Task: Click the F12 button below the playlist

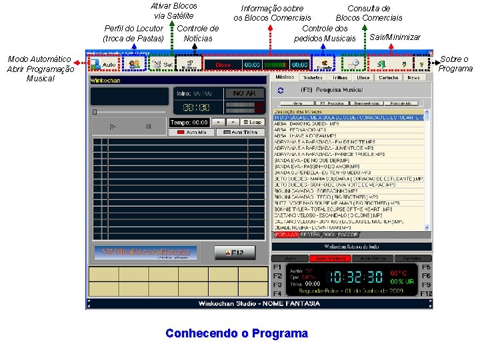Action: coord(235,253)
